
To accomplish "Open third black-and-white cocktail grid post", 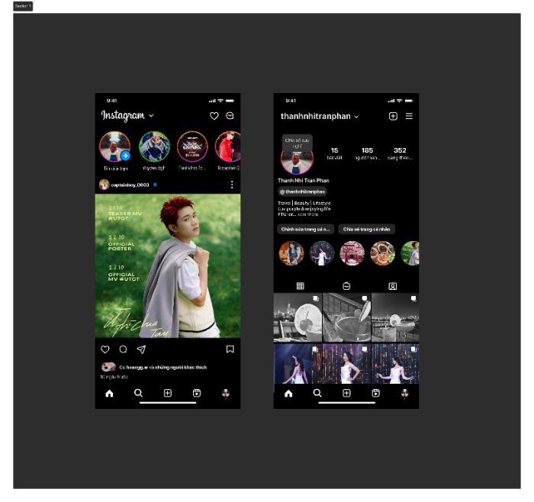I will coord(395,317).
